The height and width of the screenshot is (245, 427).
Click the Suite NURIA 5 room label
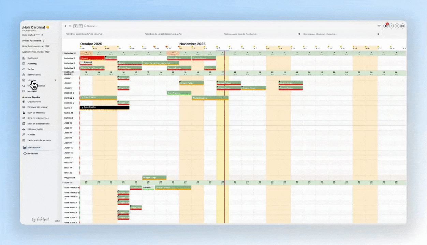71,208
